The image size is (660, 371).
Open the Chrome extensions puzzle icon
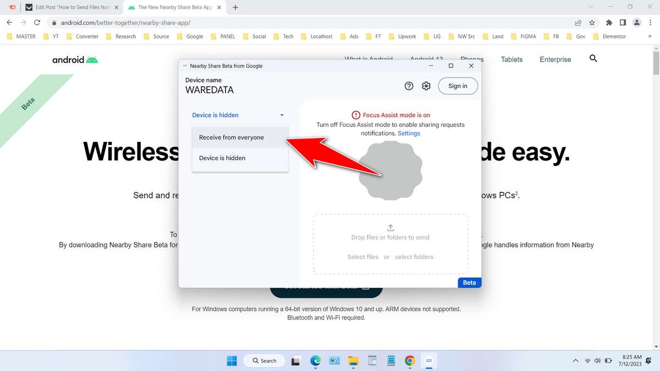[608, 24]
